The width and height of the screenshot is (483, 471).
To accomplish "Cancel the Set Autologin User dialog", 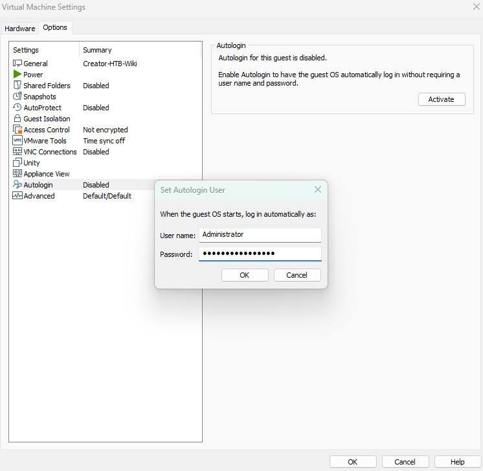I will coord(297,275).
